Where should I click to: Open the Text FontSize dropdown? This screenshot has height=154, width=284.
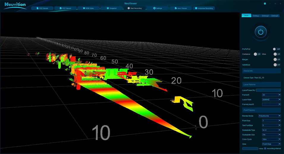pos(271,125)
